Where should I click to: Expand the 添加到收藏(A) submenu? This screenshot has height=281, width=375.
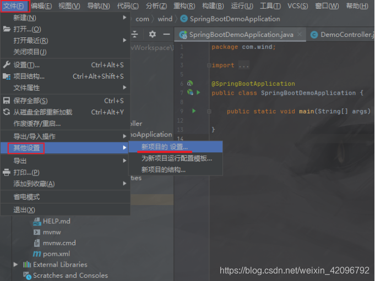66,184
